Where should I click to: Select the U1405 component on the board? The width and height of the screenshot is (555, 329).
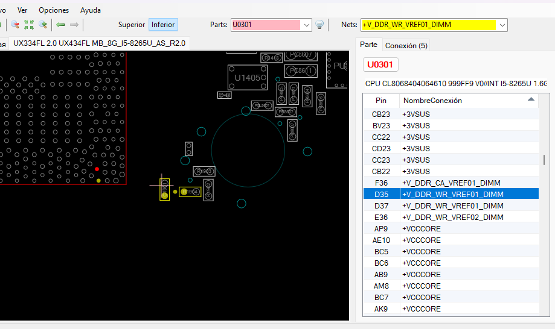247,78
